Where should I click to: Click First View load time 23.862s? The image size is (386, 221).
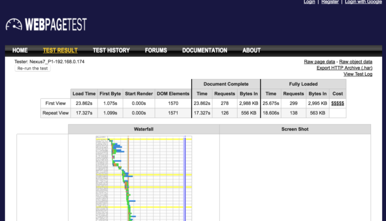coord(84,103)
